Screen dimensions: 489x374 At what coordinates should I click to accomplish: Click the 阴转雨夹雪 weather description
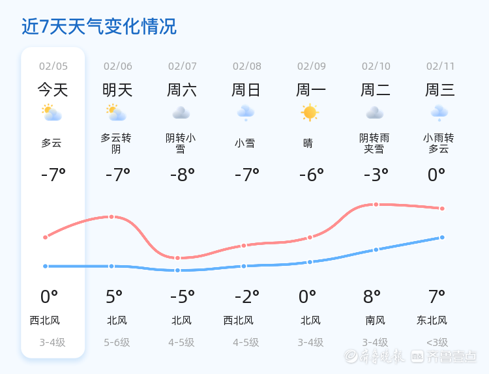click(x=374, y=143)
